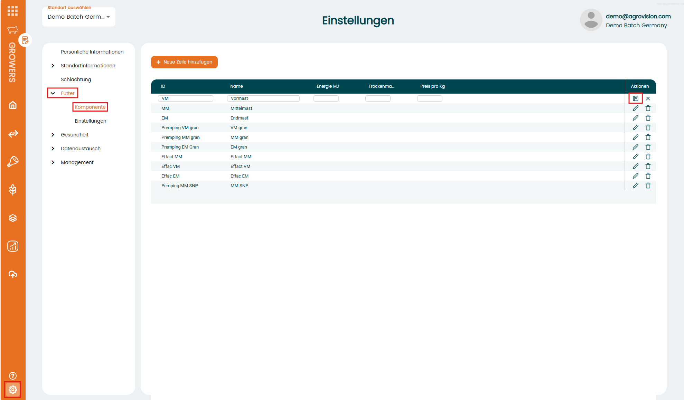Expand the Gesundheit section
Screen dimensions: 684x400
(53, 135)
